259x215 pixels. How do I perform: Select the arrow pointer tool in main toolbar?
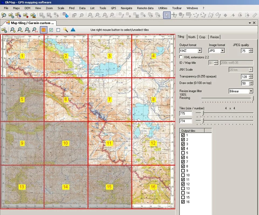pyautogui.click(x=167, y=15)
